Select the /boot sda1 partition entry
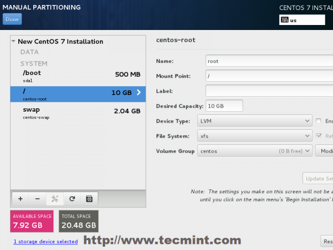The width and height of the screenshot is (333, 250). click(x=78, y=76)
